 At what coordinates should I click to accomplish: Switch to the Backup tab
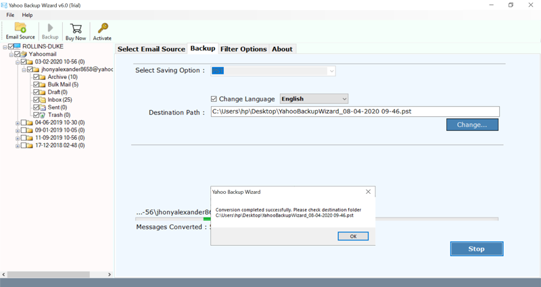(202, 49)
